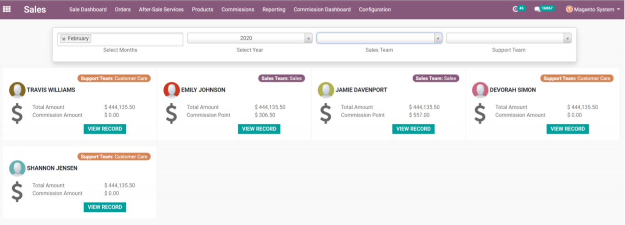The height and width of the screenshot is (225, 625).
Task: Focus the Select Months input field
Action: pos(120,39)
